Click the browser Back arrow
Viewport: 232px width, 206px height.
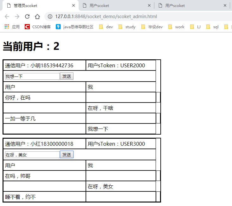click(7, 17)
